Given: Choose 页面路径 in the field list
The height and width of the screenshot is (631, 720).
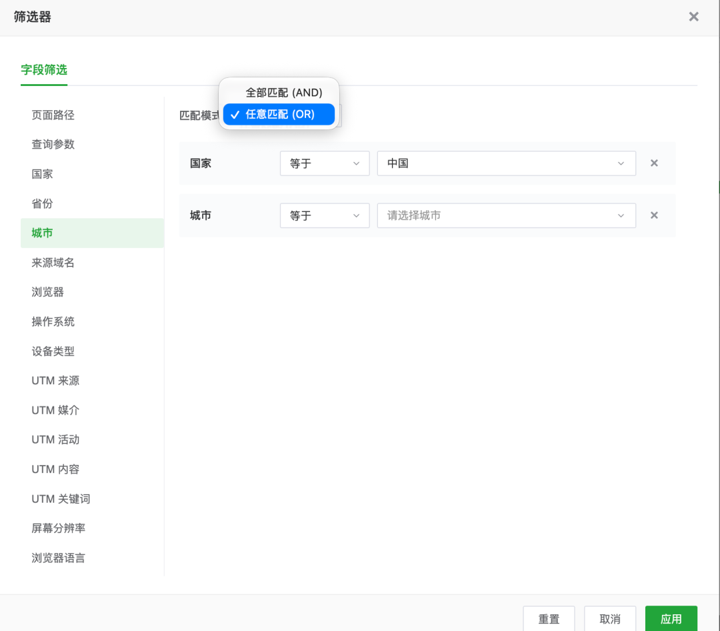Looking at the screenshot, I should (92, 115).
